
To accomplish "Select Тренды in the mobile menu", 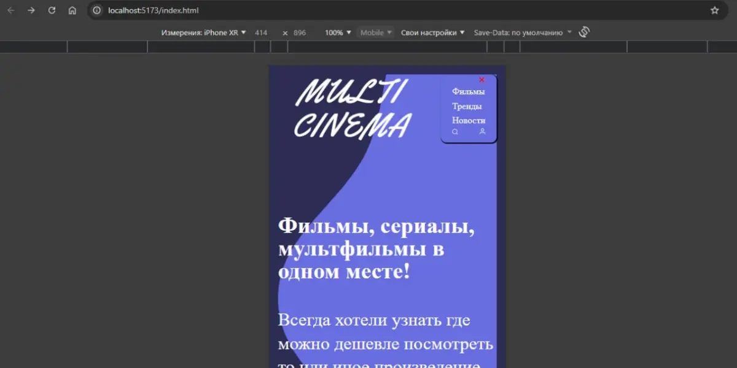I will click(467, 105).
